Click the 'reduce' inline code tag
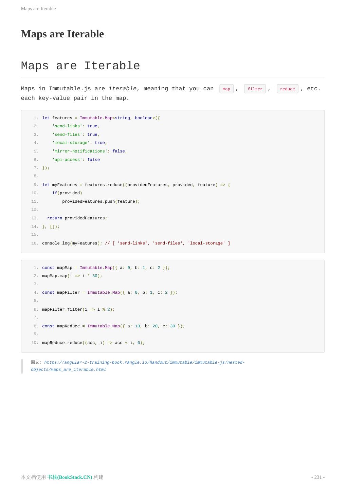The width and height of the screenshot is (346, 489). [287, 89]
